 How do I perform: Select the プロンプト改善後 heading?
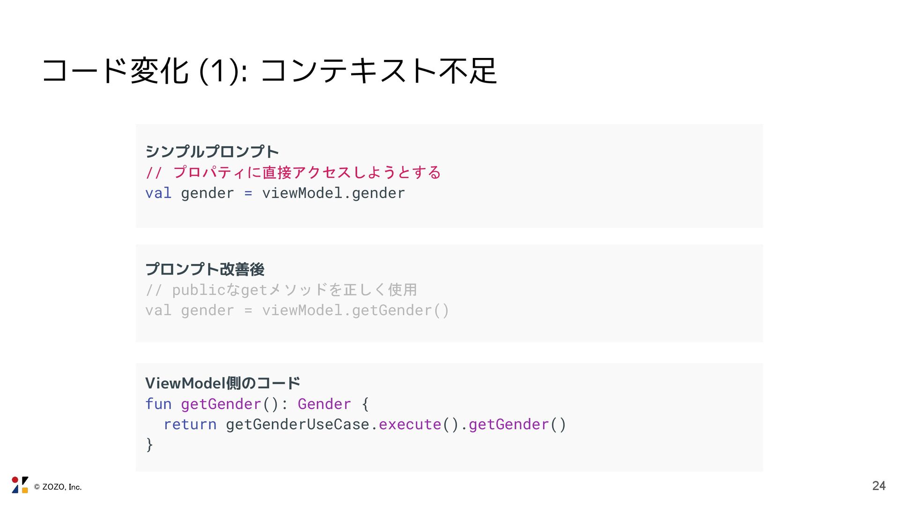tap(205, 269)
